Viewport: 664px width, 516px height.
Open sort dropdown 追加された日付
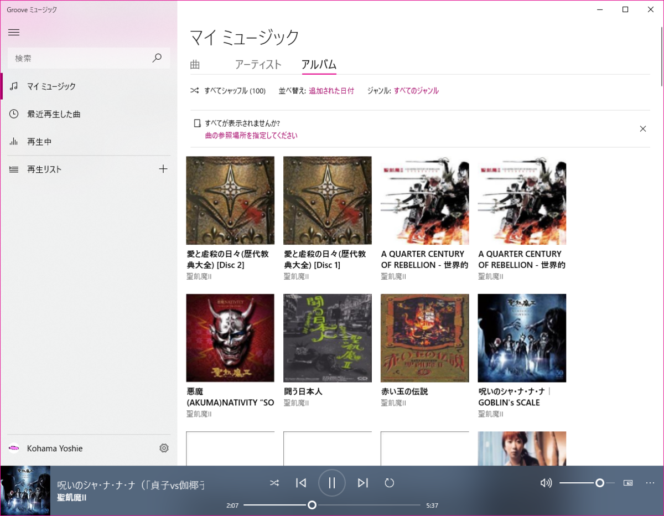[x=331, y=91]
